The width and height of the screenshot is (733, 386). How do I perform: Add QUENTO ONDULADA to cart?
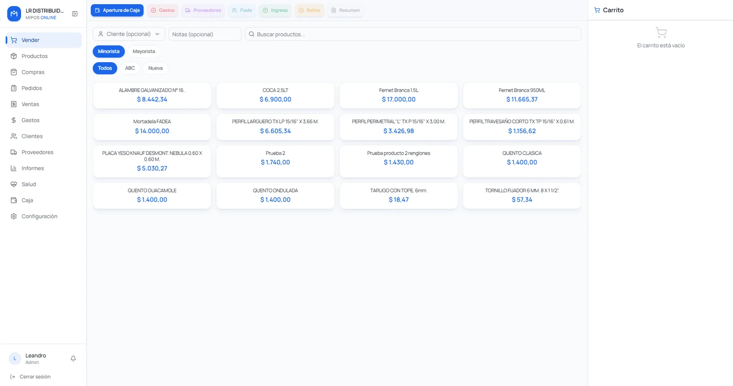click(275, 196)
